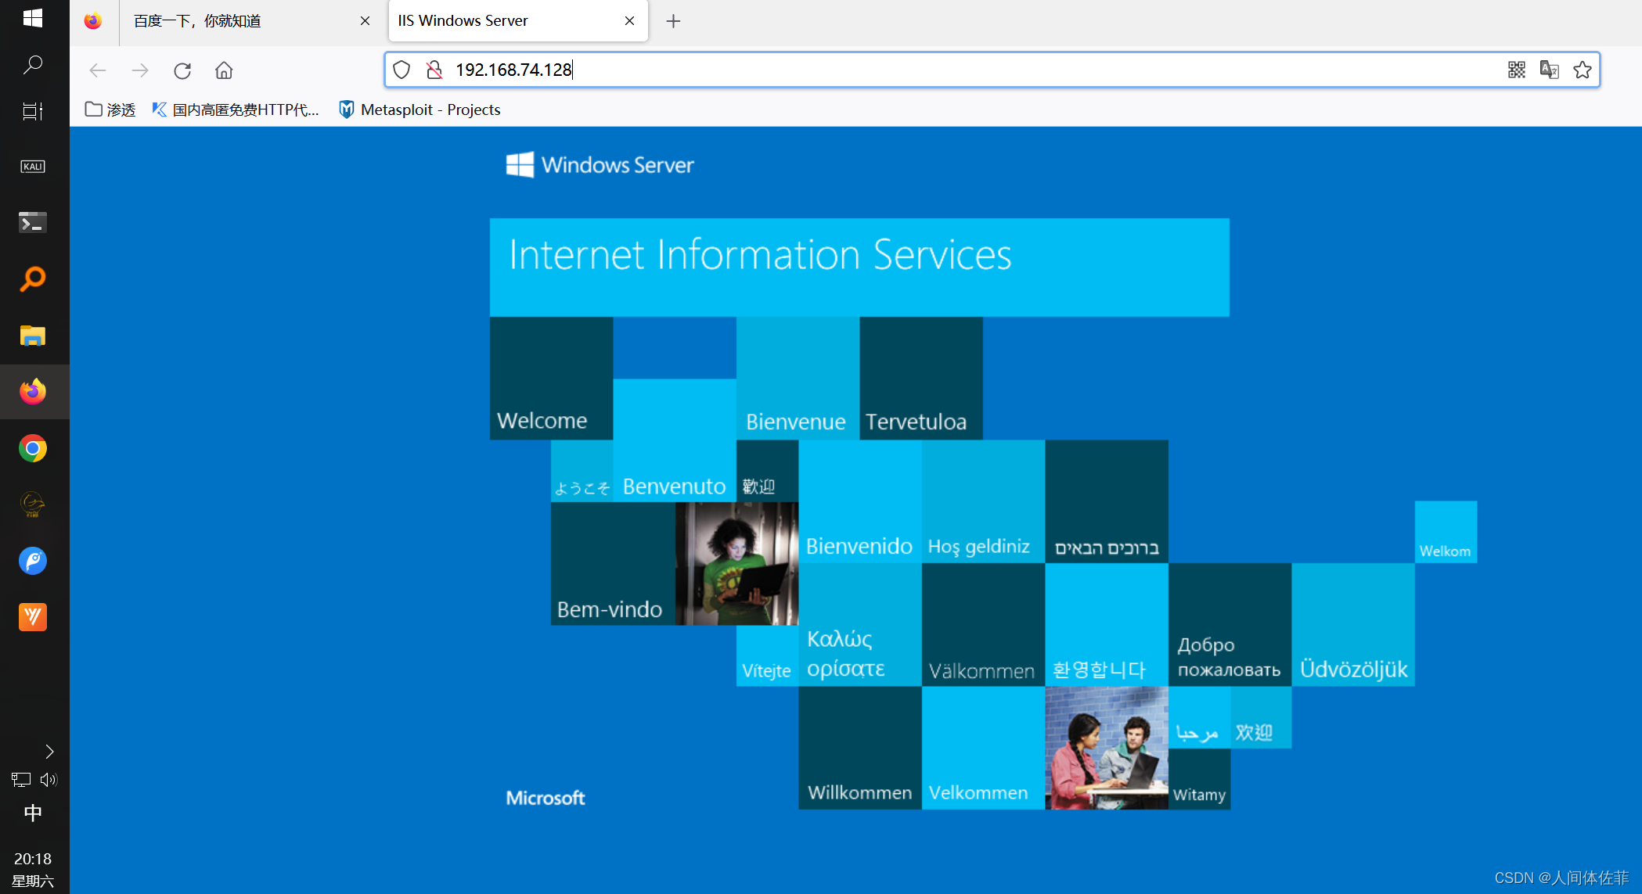
Task: Go to browser home page
Action: (x=224, y=70)
